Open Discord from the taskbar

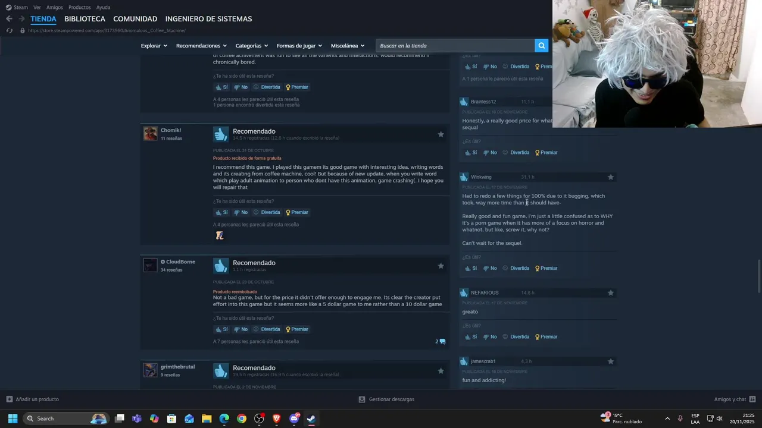click(293, 418)
